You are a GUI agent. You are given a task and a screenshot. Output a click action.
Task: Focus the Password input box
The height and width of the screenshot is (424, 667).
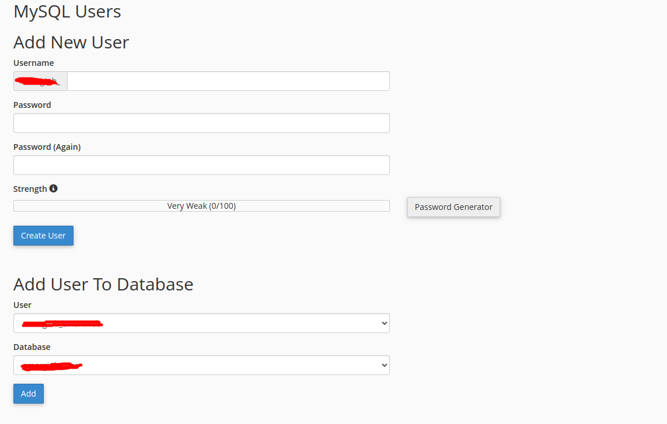click(x=201, y=123)
